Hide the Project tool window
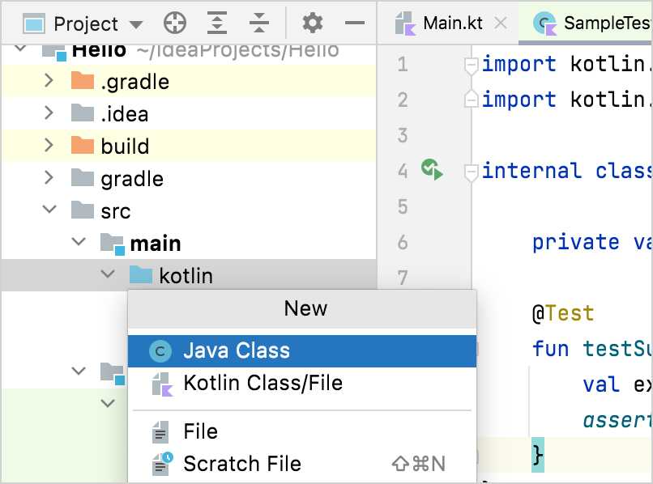 [x=354, y=23]
